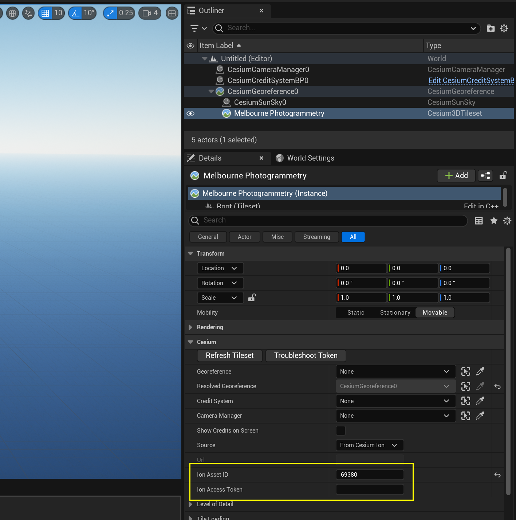This screenshot has width=516, height=520.
Task: Switch to the World Settings tab
Action: [x=310, y=158]
